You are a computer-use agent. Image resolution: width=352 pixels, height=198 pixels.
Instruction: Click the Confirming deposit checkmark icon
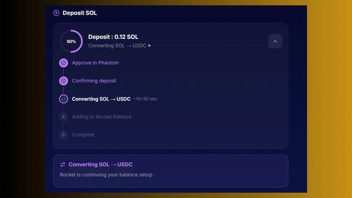[x=63, y=81]
